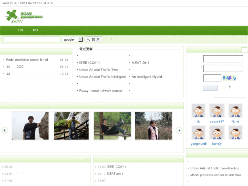Select the white tab in the login panel header
This screenshot has width=248, height=186.
tap(244, 50)
